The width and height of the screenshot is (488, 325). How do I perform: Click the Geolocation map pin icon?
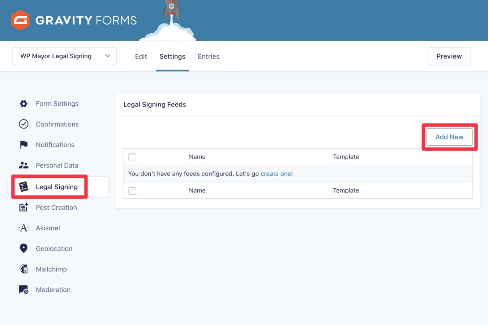(23, 248)
